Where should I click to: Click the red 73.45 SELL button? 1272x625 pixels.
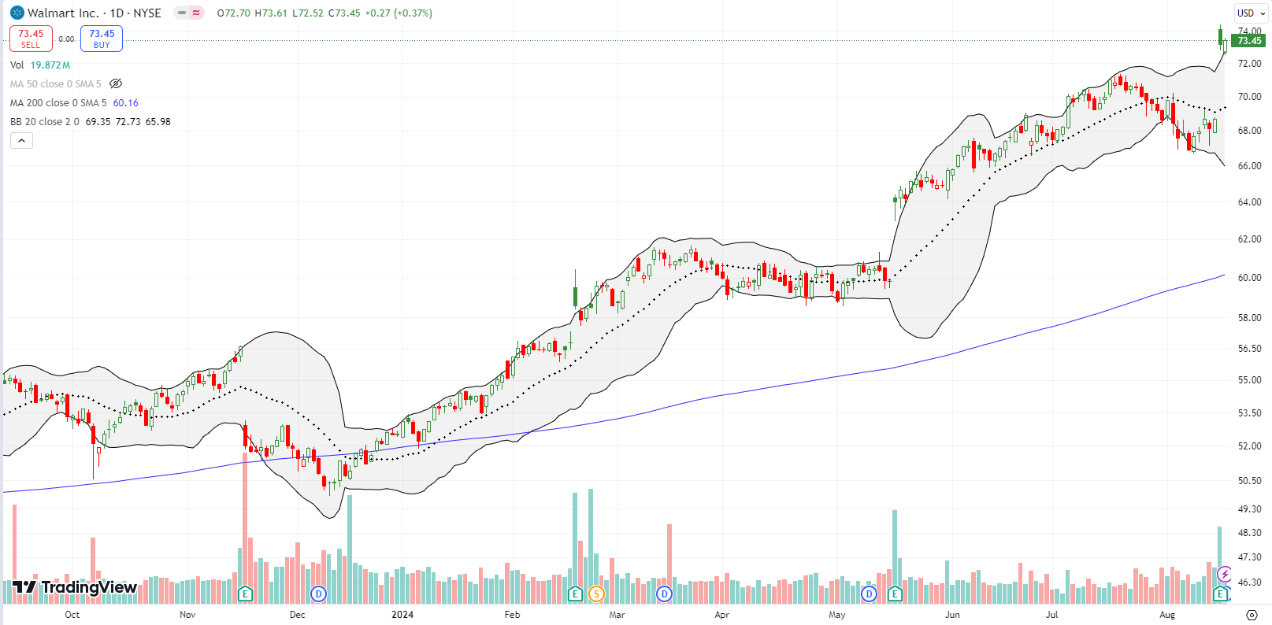(31, 39)
